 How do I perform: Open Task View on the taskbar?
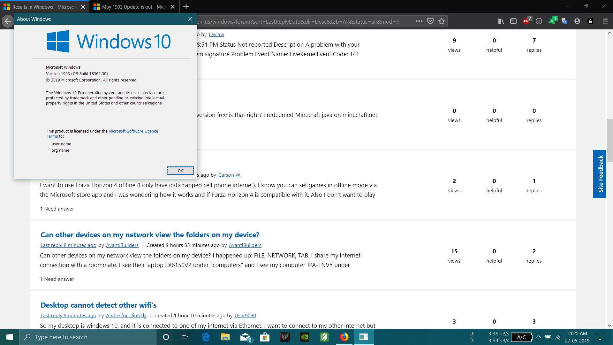tap(185, 337)
